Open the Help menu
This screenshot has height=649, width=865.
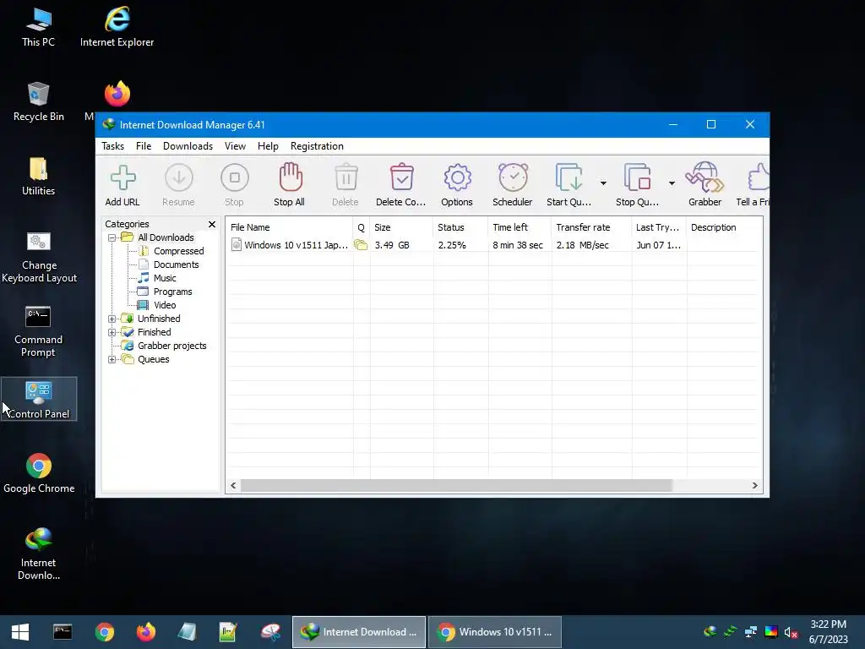pyautogui.click(x=268, y=146)
